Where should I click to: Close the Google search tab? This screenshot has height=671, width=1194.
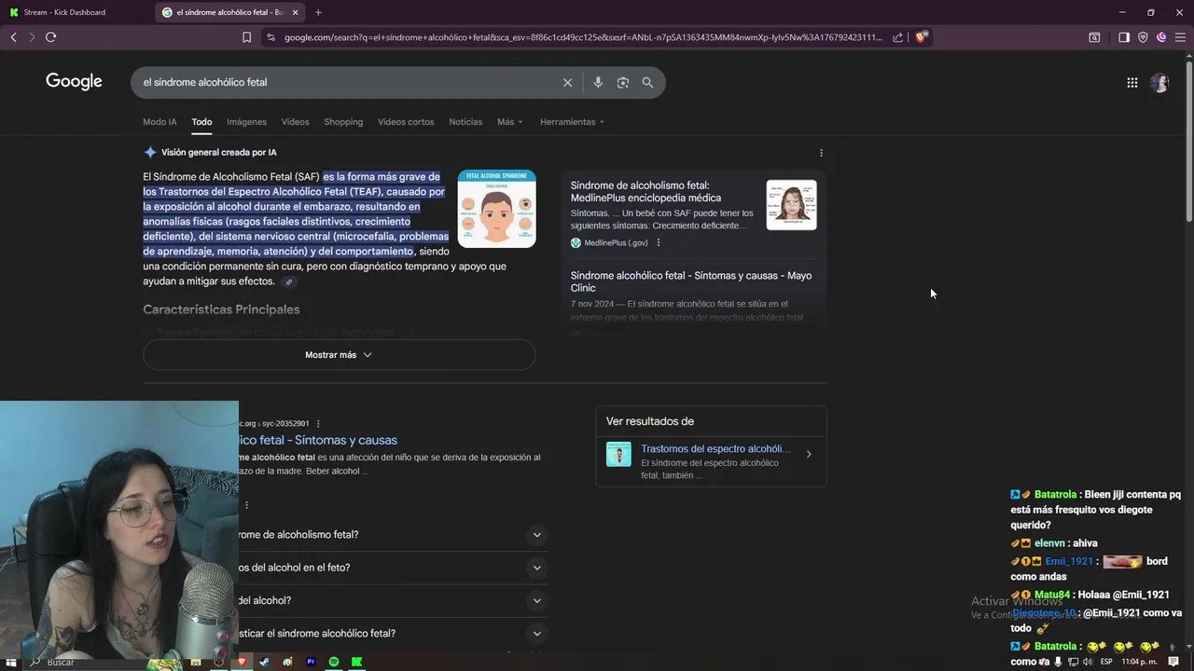click(x=296, y=12)
